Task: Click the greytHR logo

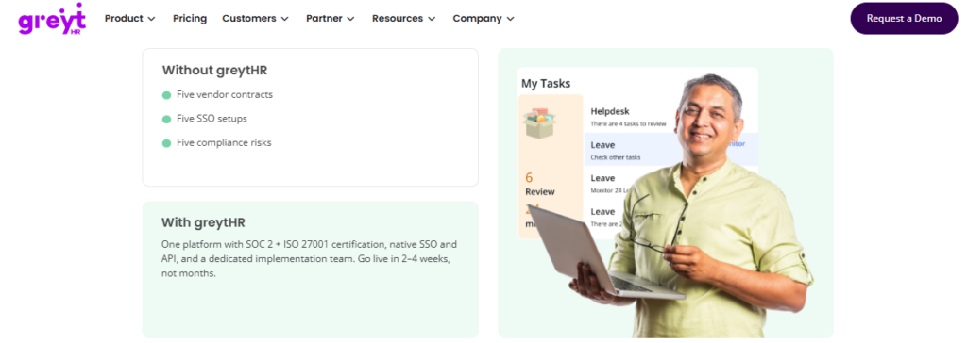Action: (52, 19)
